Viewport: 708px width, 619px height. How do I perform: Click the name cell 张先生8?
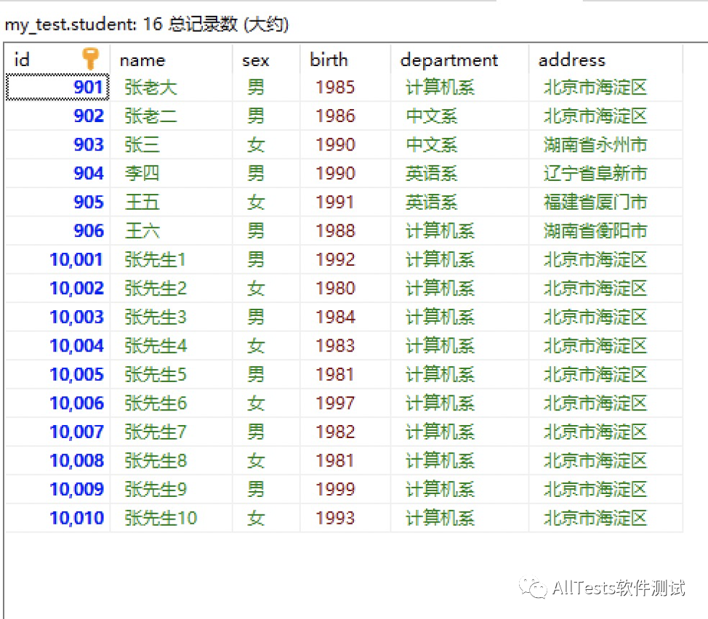(171, 461)
